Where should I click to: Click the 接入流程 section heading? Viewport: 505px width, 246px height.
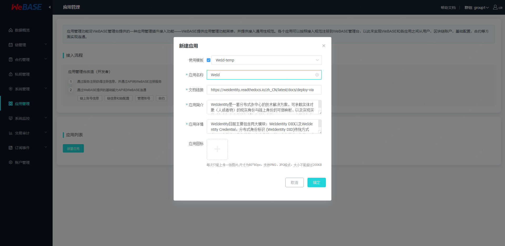74,55
